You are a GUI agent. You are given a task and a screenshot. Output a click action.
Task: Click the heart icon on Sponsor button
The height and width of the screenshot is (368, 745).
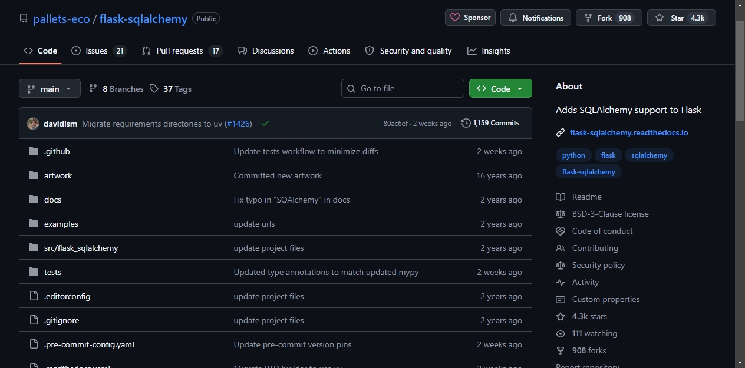pos(455,18)
